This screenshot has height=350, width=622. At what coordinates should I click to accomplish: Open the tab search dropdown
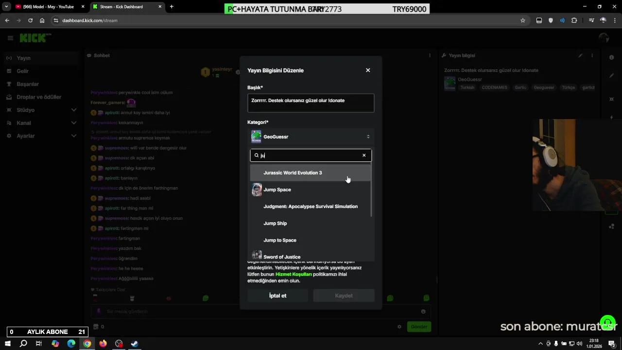6,7
